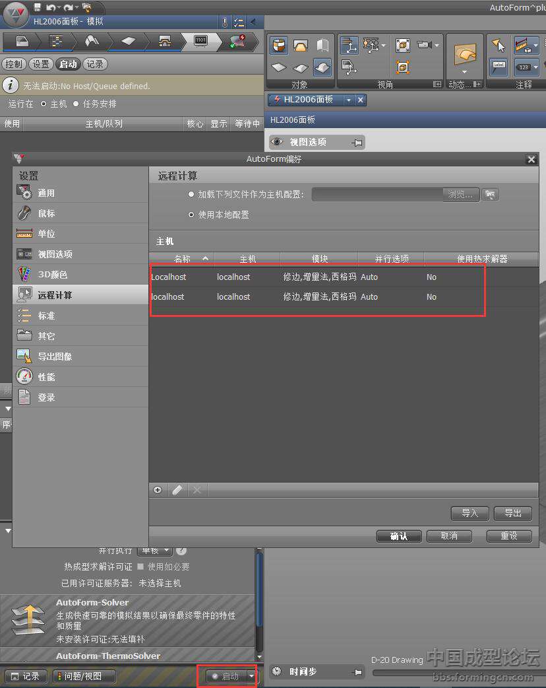The height and width of the screenshot is (688, 546).
Task: Open the 3D颜色 settings category
Action: click(x=52, y=275)
